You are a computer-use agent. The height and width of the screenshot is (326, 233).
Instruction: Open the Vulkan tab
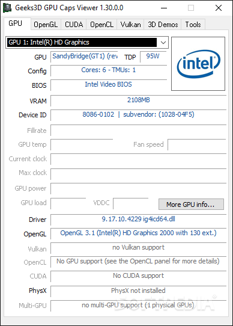[x=130, y=25]
